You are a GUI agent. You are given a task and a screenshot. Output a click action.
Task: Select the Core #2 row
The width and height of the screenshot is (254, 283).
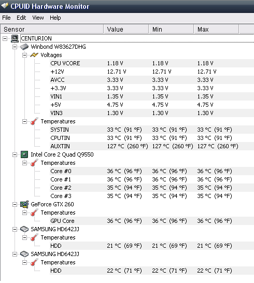pyautogui.click(x=152, y=188)
